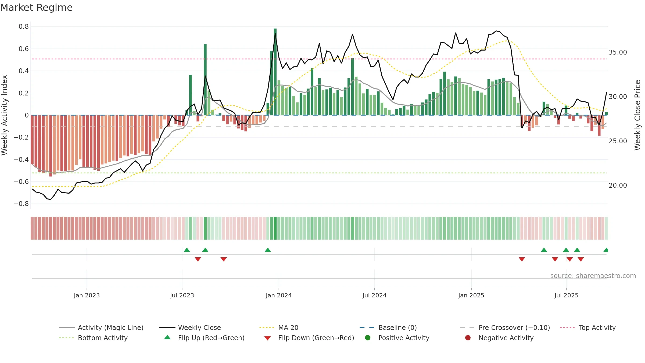Viewport: 645px width, 363px height.
Task: Toggle the Flip Down (Green→Red) legend entry
Action: click(309, 338)
